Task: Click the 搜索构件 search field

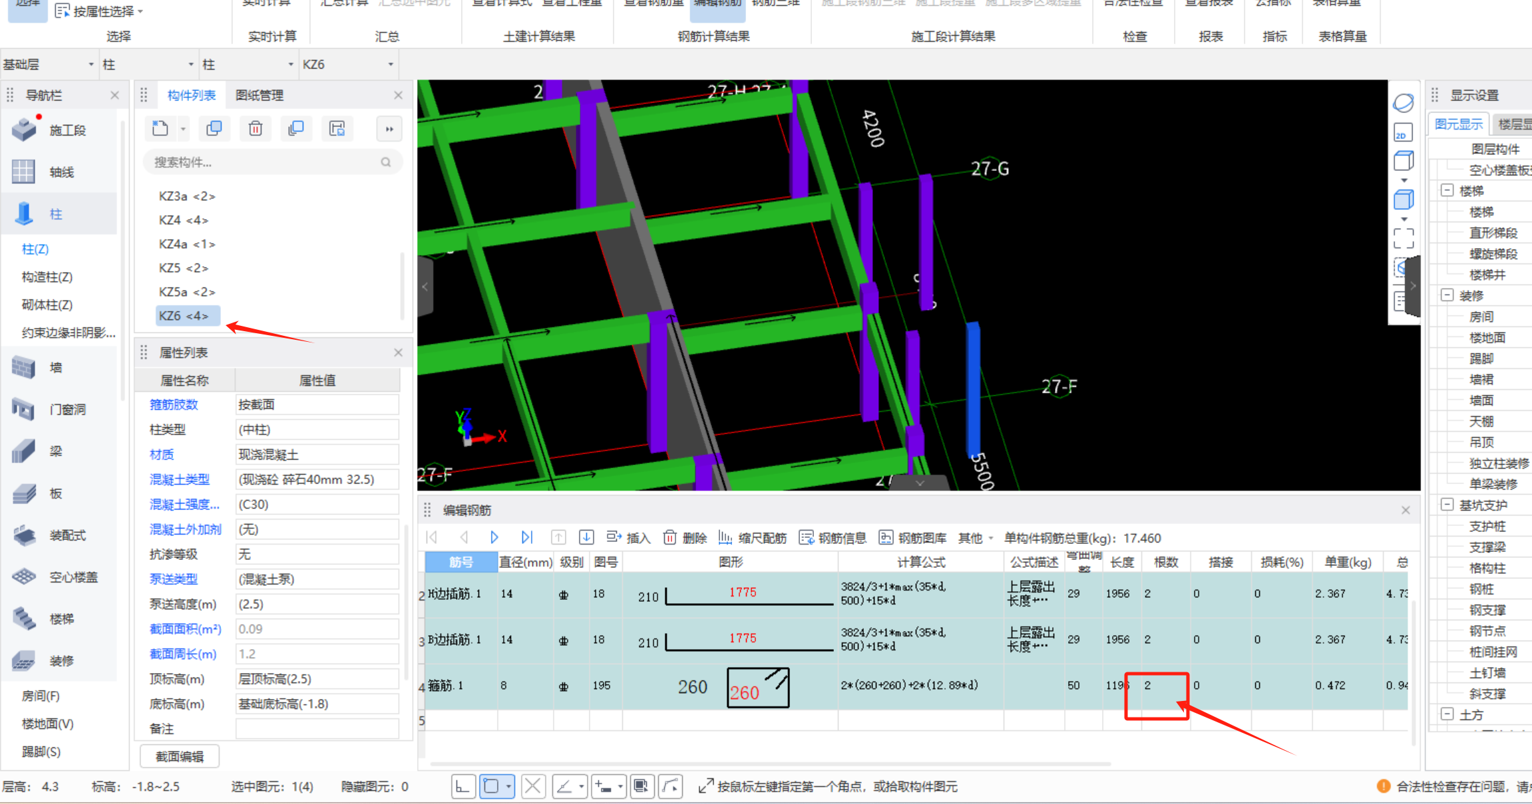Action: [273, 162]
